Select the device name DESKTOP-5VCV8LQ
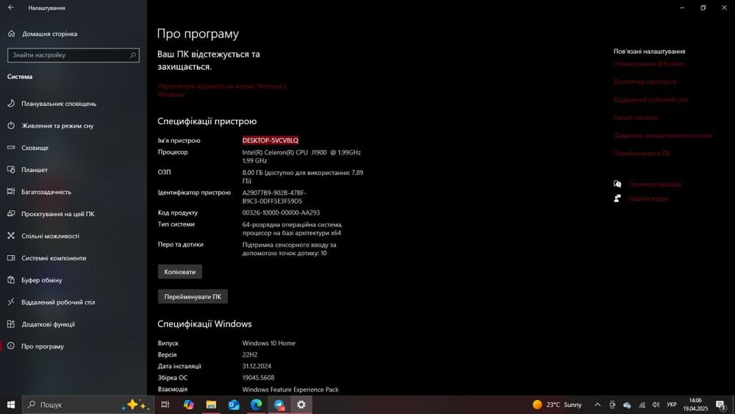Viewport: 735px width, 414px height. pos(270,140)
